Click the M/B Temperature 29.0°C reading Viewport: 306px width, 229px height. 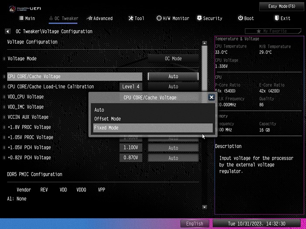265,52
